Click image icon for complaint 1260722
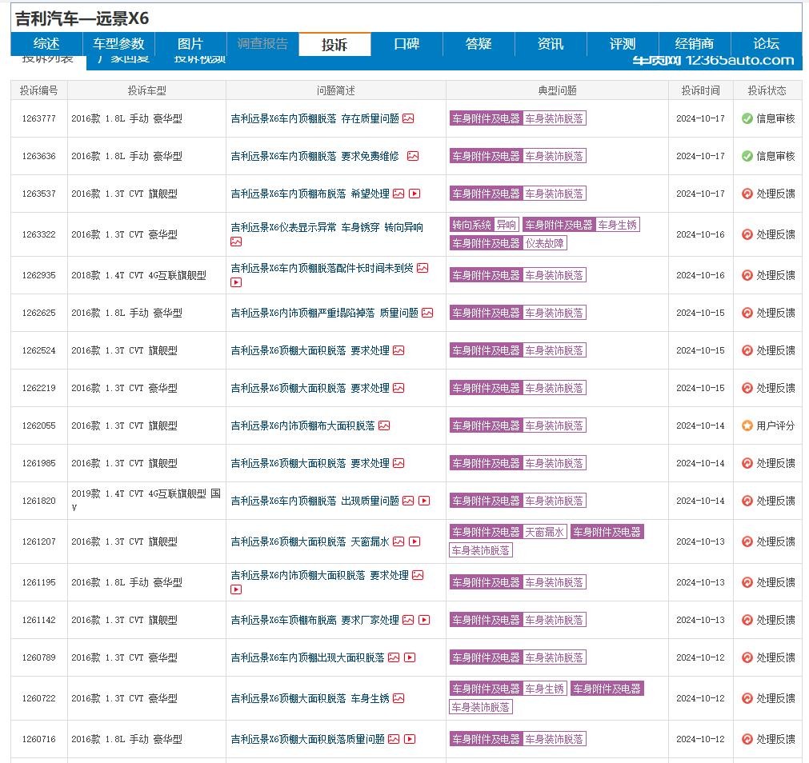Viewport: 809px width, 763px height. [398, 698]
